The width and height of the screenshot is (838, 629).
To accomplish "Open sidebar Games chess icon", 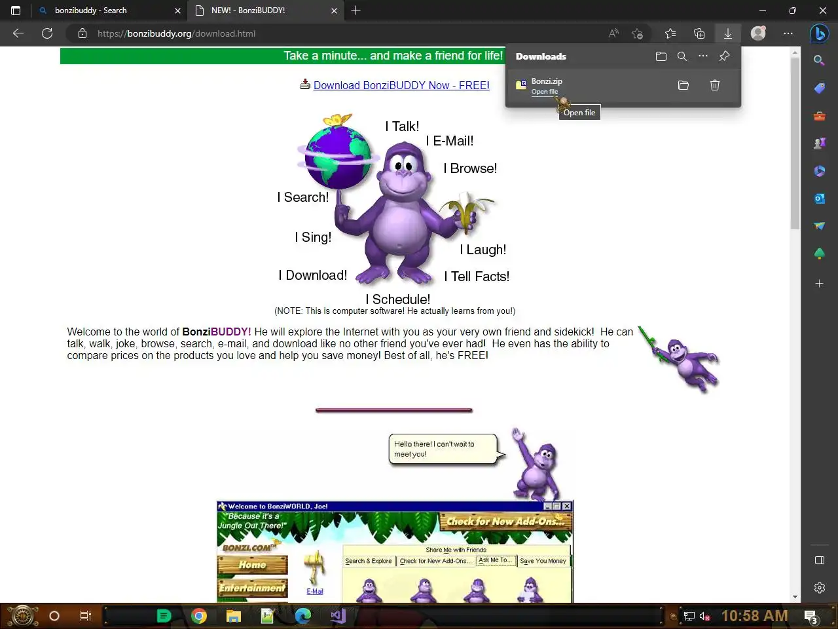I will pyautogui.click(x=819, y=143).
